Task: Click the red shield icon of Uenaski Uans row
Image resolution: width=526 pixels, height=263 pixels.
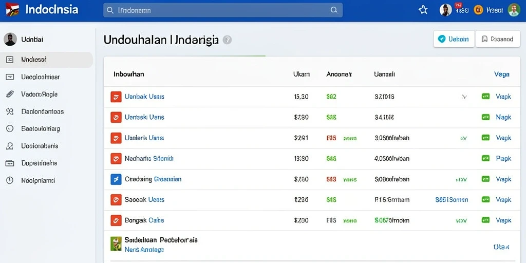Action: (116, 118)
